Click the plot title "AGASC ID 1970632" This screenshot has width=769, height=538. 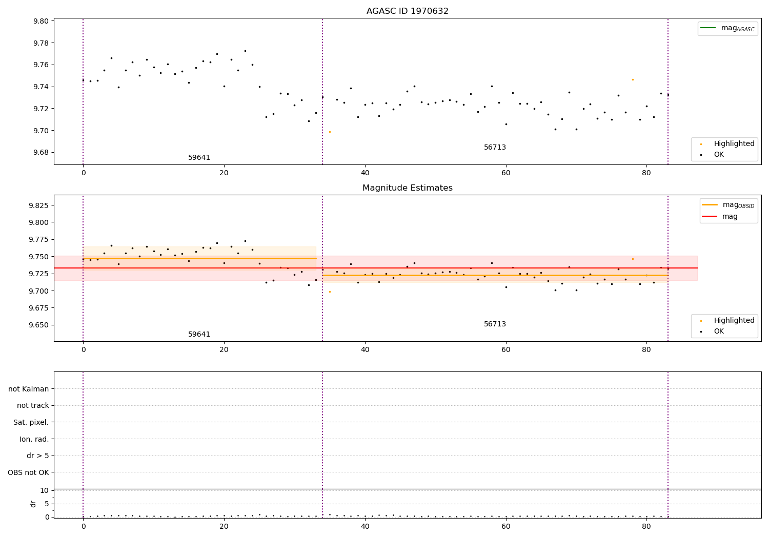[x=407, y=11]
